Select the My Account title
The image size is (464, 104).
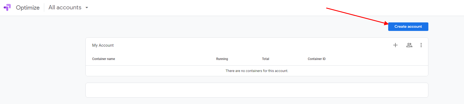pyautogui.click(x=103, y=45)
